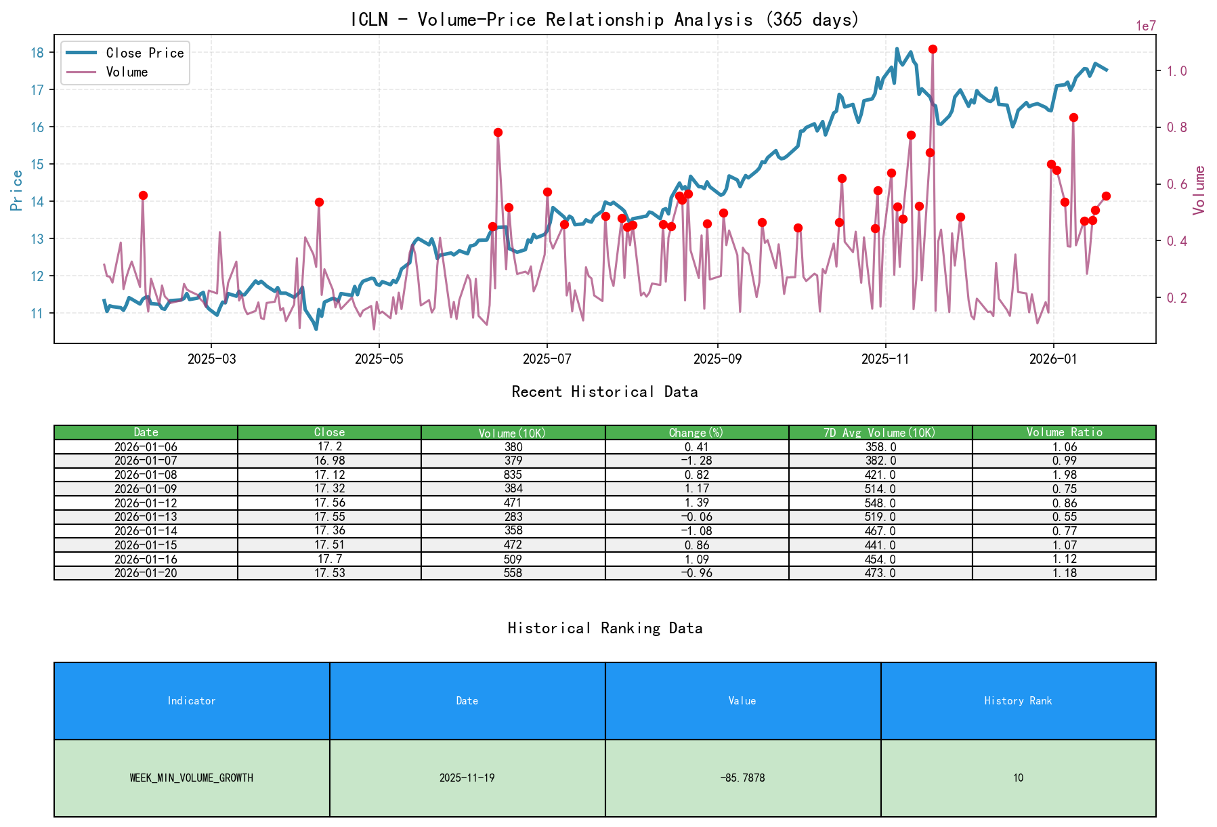
Task: Select the red marker at the 2025-11 volume spike
Action: 934,48
